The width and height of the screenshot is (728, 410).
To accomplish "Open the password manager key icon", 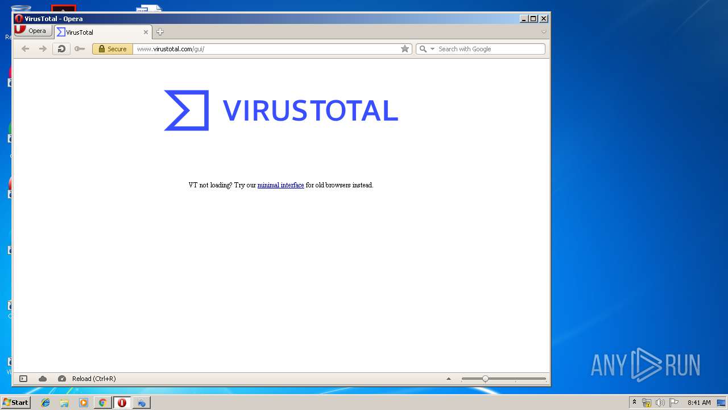I will tap(80, 49).
